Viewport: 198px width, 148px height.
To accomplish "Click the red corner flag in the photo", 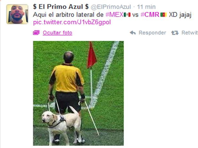I will 92,55.
